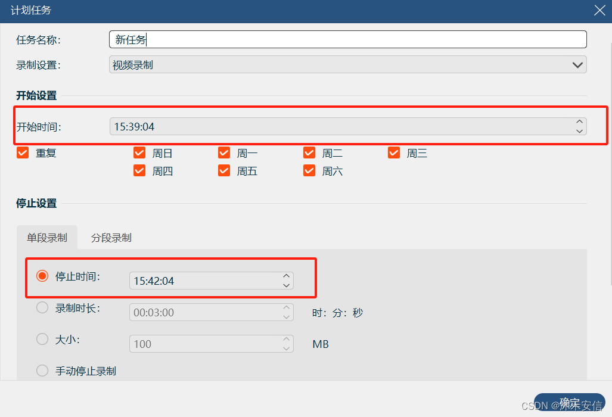Open the 录制设置 dropdown
Image resolution: width=612 pixels, height=417 pixels.
coord(348,65)
